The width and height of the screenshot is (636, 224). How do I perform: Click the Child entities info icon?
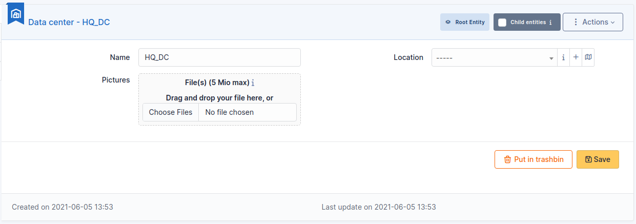pos(550,23)
